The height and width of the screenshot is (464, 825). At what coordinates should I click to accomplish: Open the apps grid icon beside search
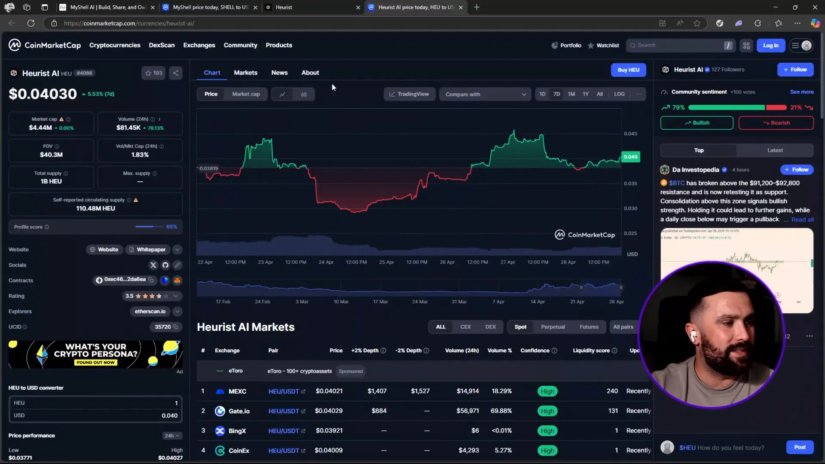pyautogui.click(x=746, y=46)
